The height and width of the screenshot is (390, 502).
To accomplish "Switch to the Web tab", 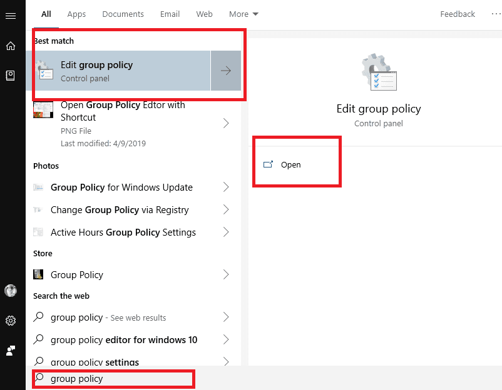I will click(x=204, y=14).
